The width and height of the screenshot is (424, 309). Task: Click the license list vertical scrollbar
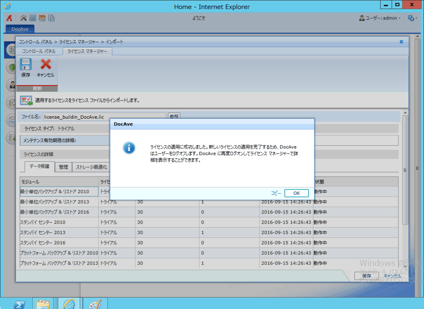(405, 170)
